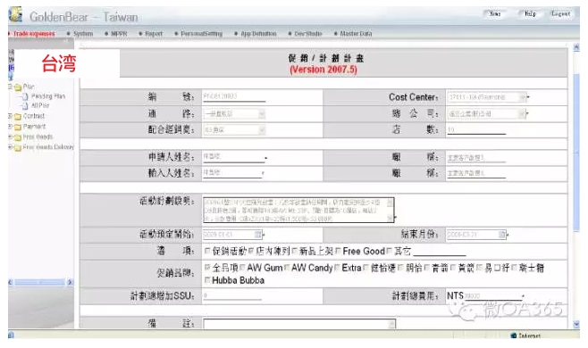The height and width of the screenshot is (348, 588).
Task: Click into the 編號 field
Action: click(234, 96)
